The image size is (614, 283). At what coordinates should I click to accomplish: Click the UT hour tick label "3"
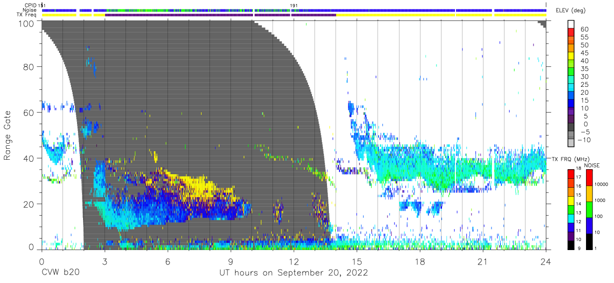104,262
